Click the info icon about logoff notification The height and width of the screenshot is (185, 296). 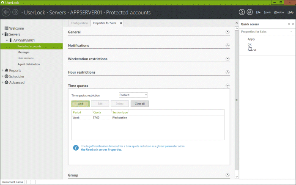point(76,148)
